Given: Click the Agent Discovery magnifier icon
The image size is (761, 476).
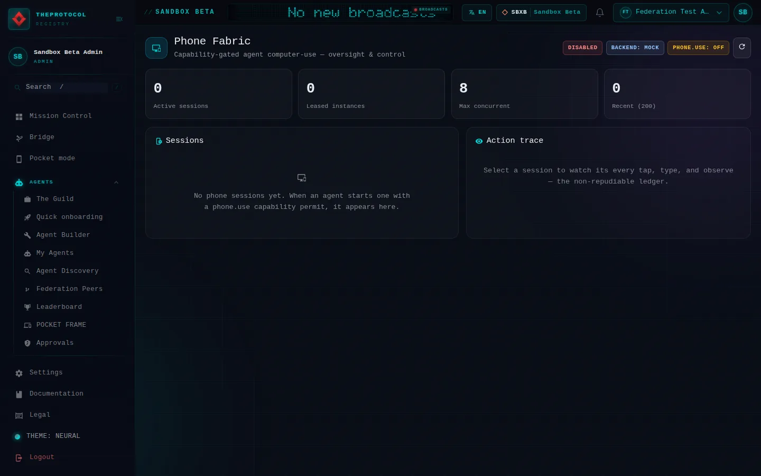Looking at the screenshot, I should (27, 271).
